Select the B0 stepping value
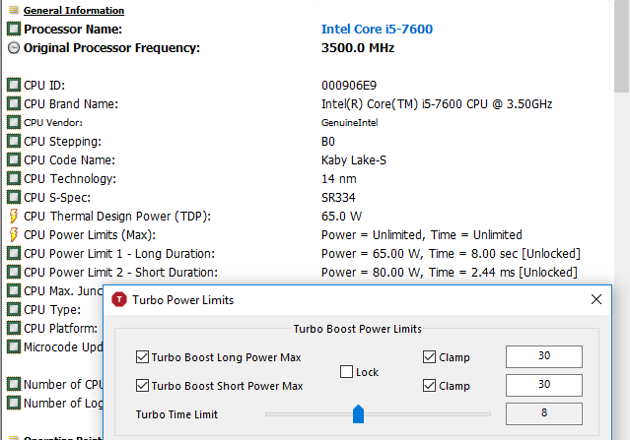Viewport: 630px width, 440px height. click(x=328, y=142)
